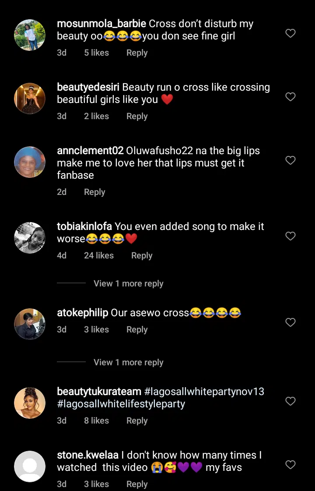315x491 pixels.
Task: Like atokephilip's comment with heart icon
Action: point(290,322)
